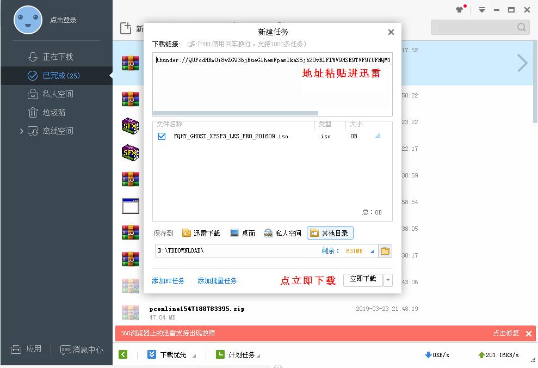The image size is (538, 368).
Task: Click the 添加BT任务 link
Action: [x=168, y=281]
